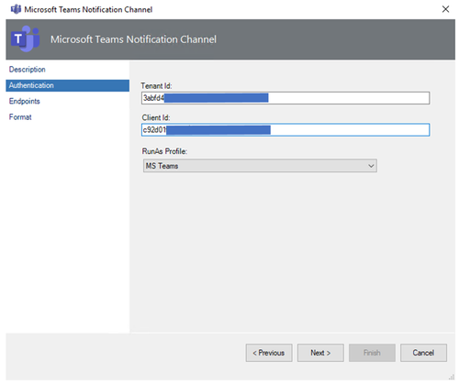Cancel the notification channel wizard
Viewport: 459px width, 383px height.
pyautogui.click(x=423, y=353)
